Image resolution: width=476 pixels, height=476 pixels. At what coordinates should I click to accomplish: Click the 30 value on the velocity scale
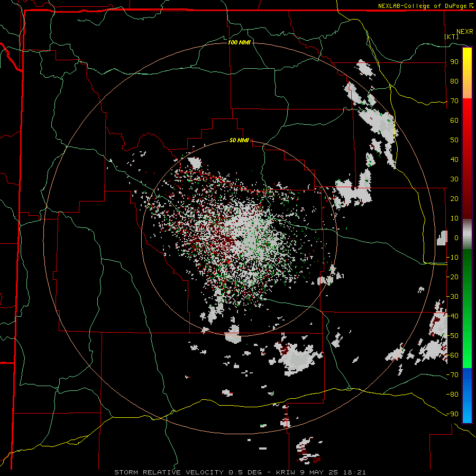454,179
